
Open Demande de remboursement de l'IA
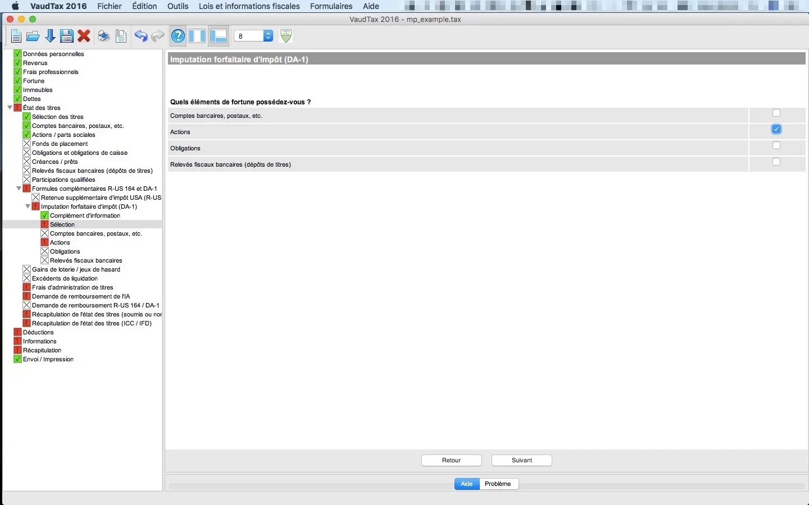(81, 296)
